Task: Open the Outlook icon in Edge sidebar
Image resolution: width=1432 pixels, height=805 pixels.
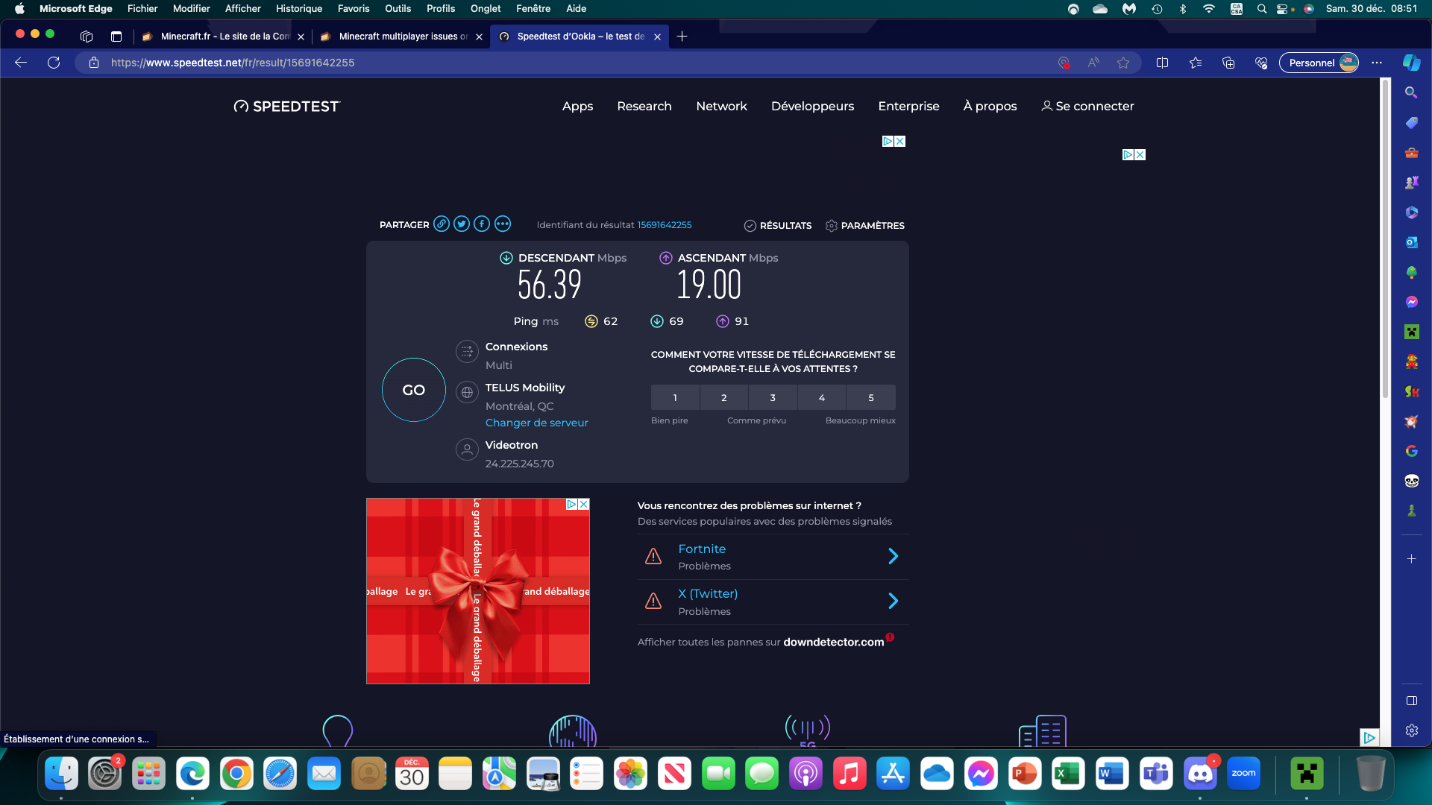Action: point(1411,242)
